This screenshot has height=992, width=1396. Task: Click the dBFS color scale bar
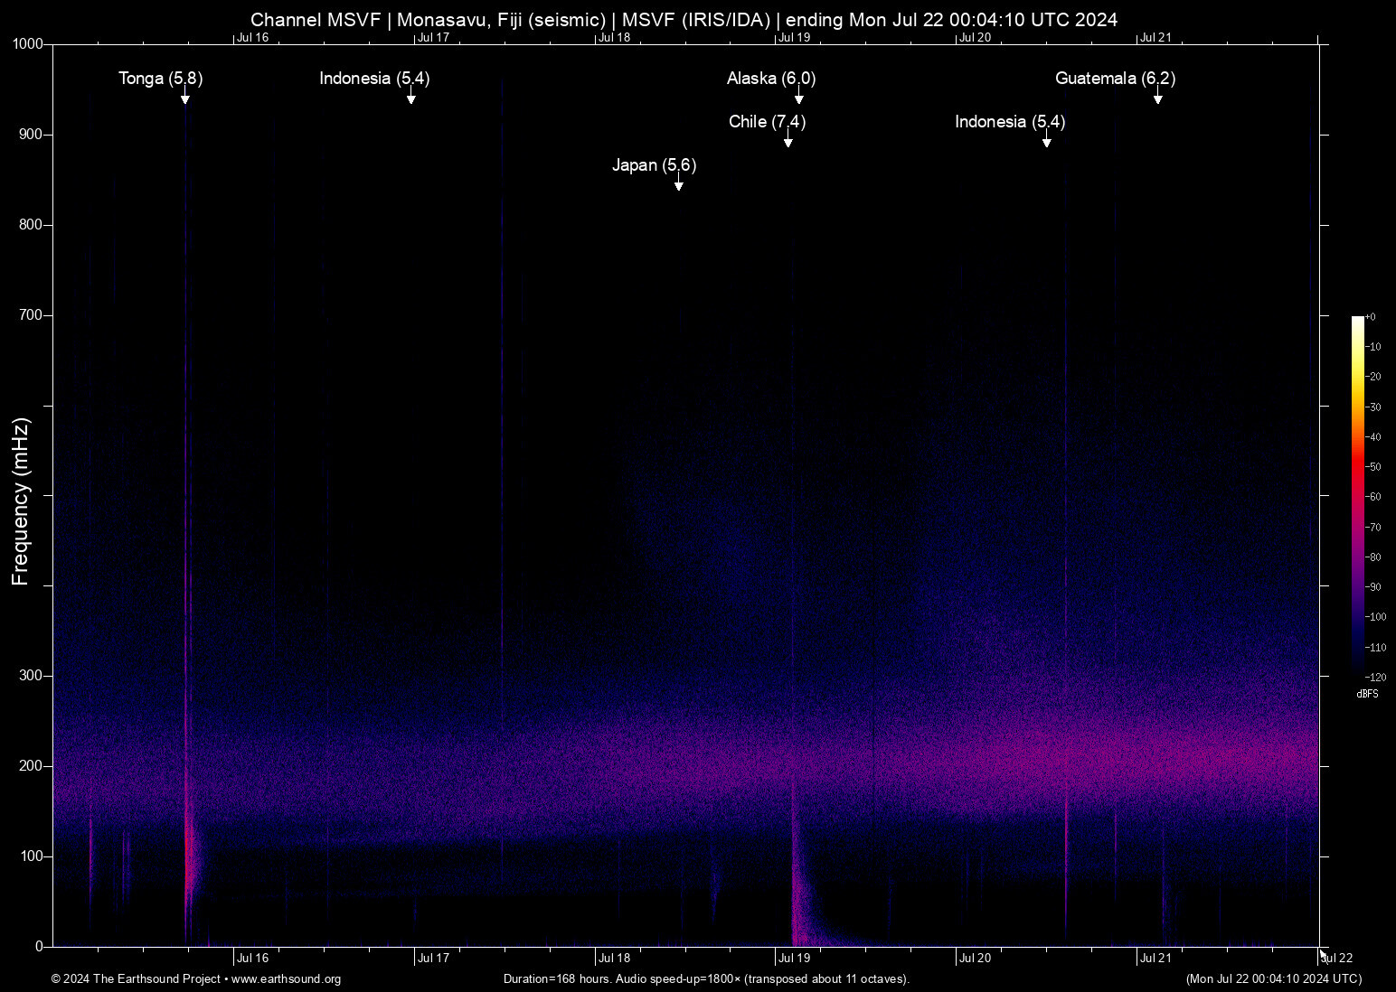click(x=1357, y=496)
